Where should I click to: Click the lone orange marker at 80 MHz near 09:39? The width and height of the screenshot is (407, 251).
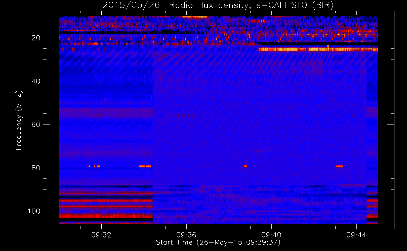click(246, 166)
